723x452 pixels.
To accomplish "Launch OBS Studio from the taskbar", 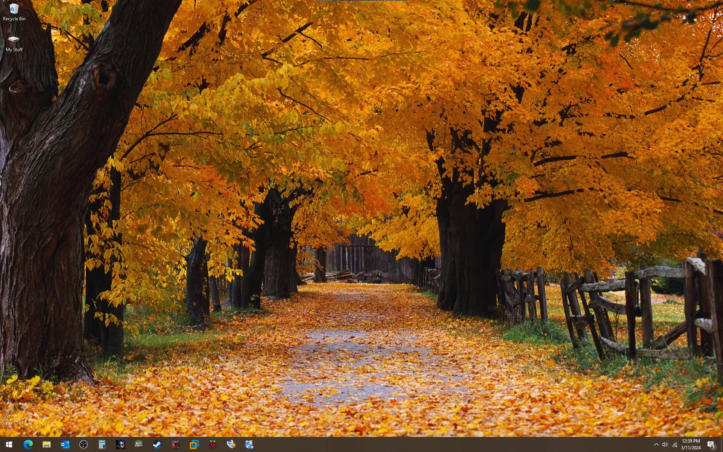I will (83, 444).
